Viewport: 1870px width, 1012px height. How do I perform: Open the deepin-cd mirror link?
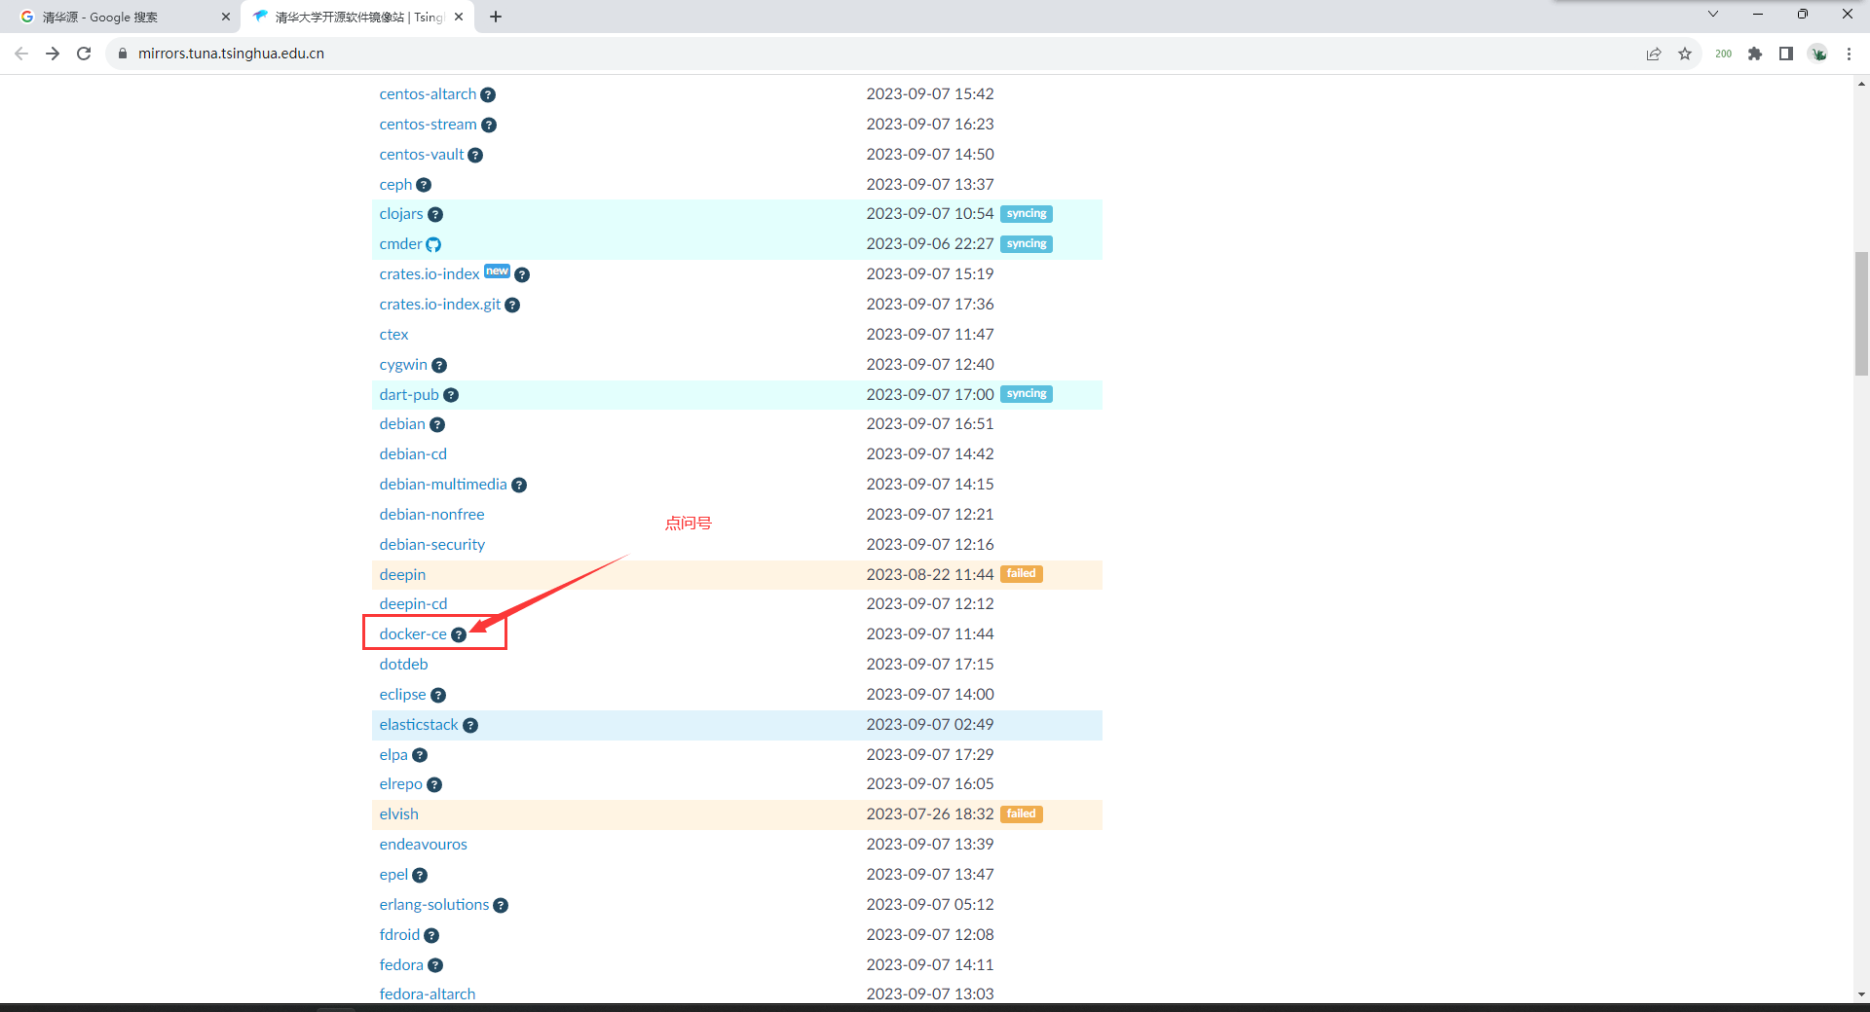tap(413, 604)
